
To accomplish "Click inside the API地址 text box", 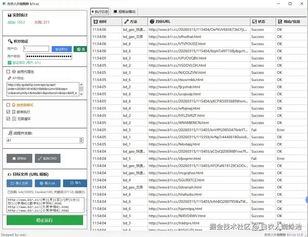I will coord(43,89).
